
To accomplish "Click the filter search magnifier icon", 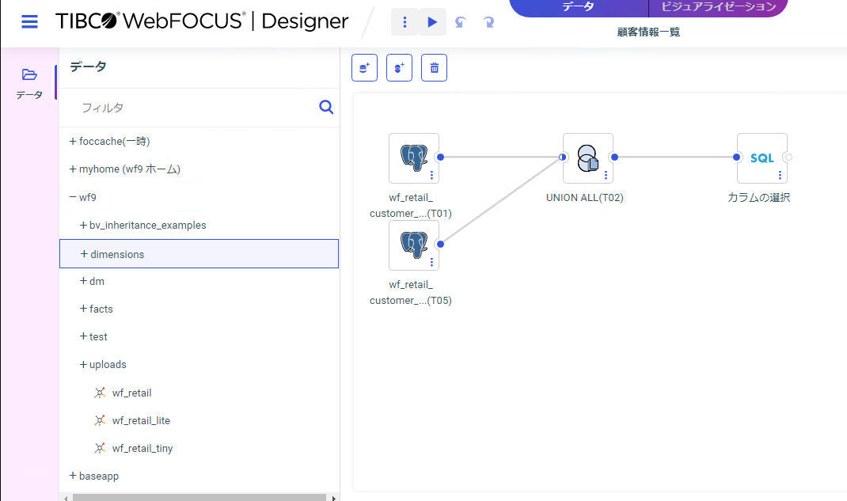I will pos(325,107).
